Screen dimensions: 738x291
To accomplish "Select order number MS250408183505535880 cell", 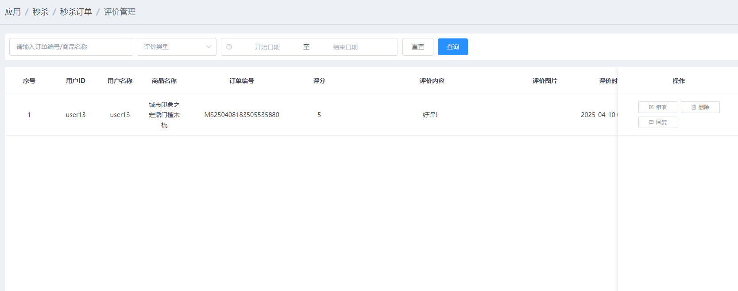I will [241, 115].
